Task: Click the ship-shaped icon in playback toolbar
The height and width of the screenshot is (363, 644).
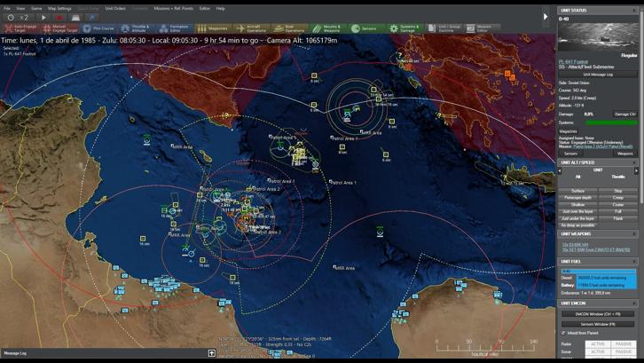Action: click(75, 18)
